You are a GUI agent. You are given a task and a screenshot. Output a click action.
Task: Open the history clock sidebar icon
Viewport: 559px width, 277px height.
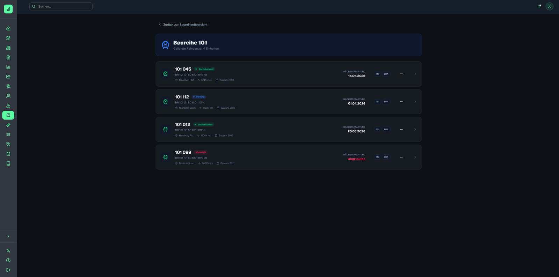(x=8, y=144)
